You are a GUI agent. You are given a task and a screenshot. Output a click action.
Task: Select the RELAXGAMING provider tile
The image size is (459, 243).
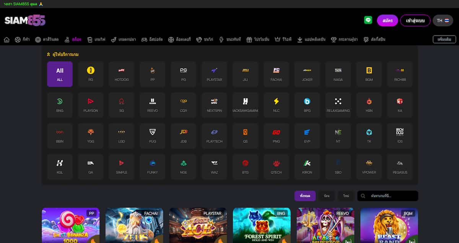338,105
